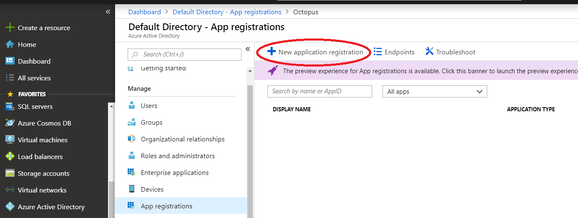Collapse the main left navigation sidebar
The image size is (578, 218).
coord(108,12)
